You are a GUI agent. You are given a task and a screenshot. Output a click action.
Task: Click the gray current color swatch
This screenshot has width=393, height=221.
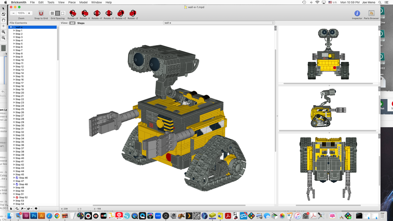4,48
